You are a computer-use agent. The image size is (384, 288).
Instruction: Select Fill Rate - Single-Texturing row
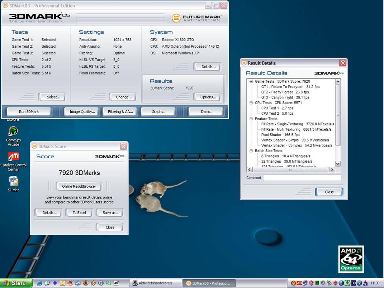[x=298, y=124]
